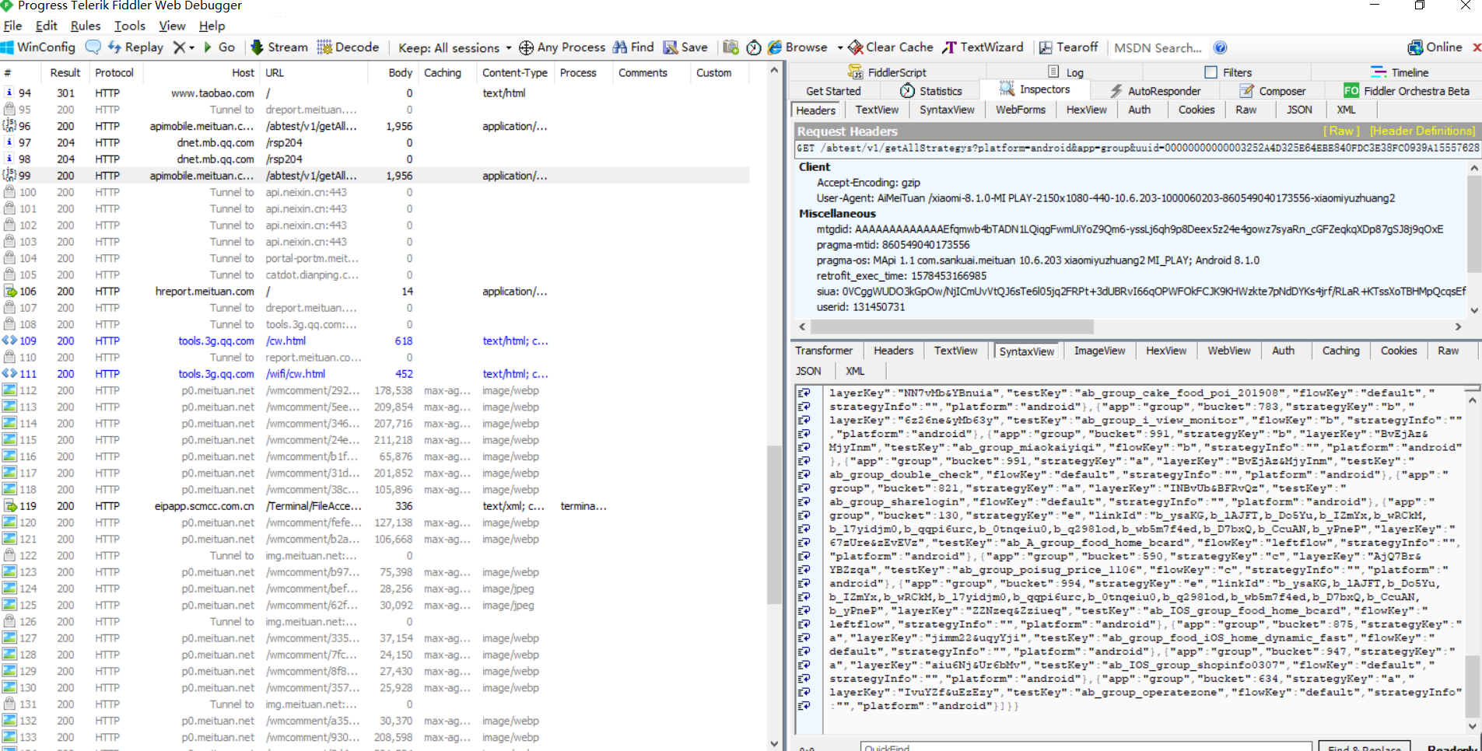Switch to the FiddlerScript tab
1482x751 pixels.
(887, 72)
